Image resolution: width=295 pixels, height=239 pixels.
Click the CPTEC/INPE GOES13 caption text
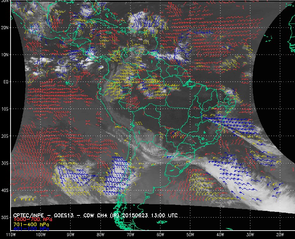(96, 215)
